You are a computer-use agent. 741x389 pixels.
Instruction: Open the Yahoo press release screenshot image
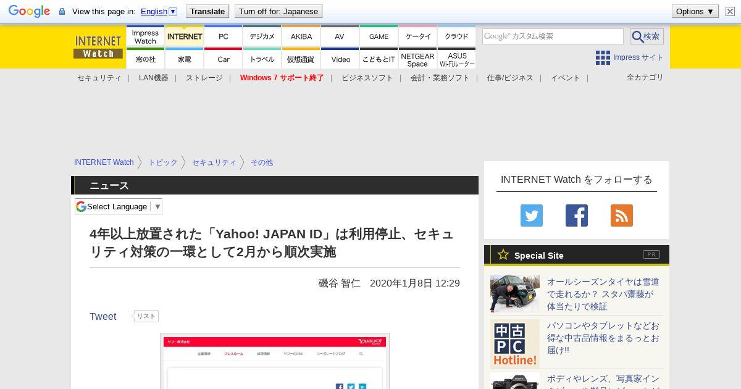(x=275, y=361)
